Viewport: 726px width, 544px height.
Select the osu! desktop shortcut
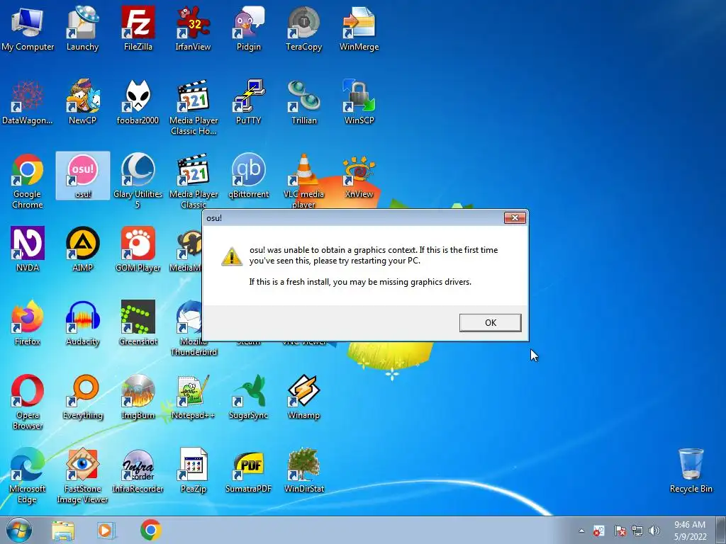tap(82, 176)
